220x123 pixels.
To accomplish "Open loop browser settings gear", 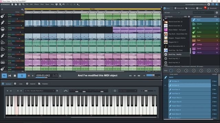I will 217,13.
